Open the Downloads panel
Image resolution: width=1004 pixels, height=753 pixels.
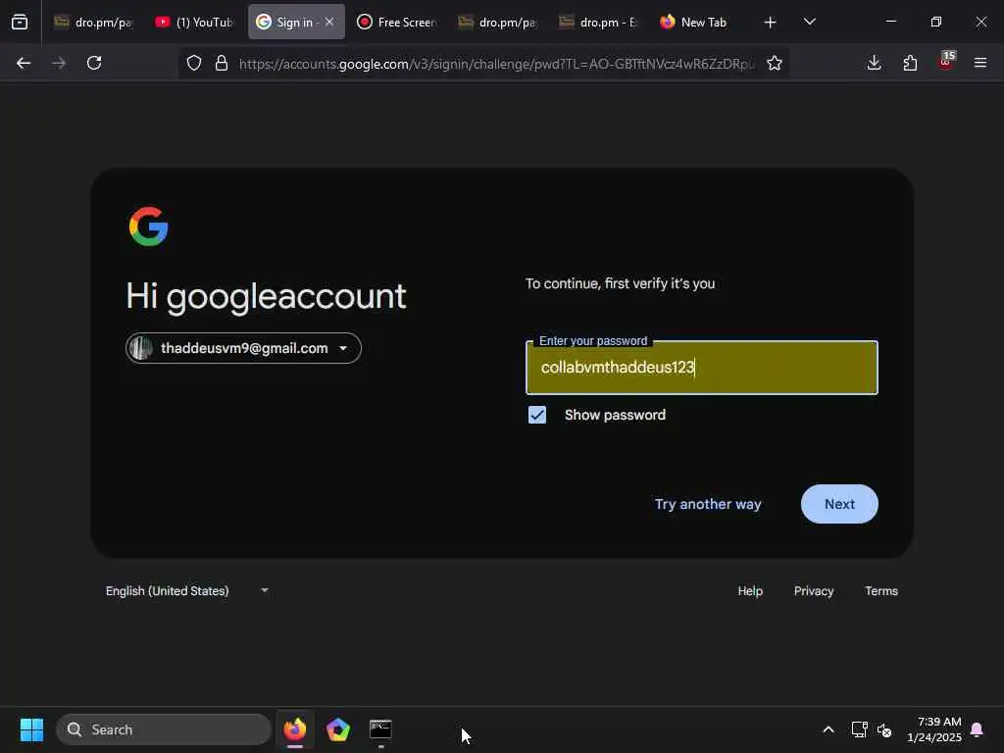coord(874,63)
